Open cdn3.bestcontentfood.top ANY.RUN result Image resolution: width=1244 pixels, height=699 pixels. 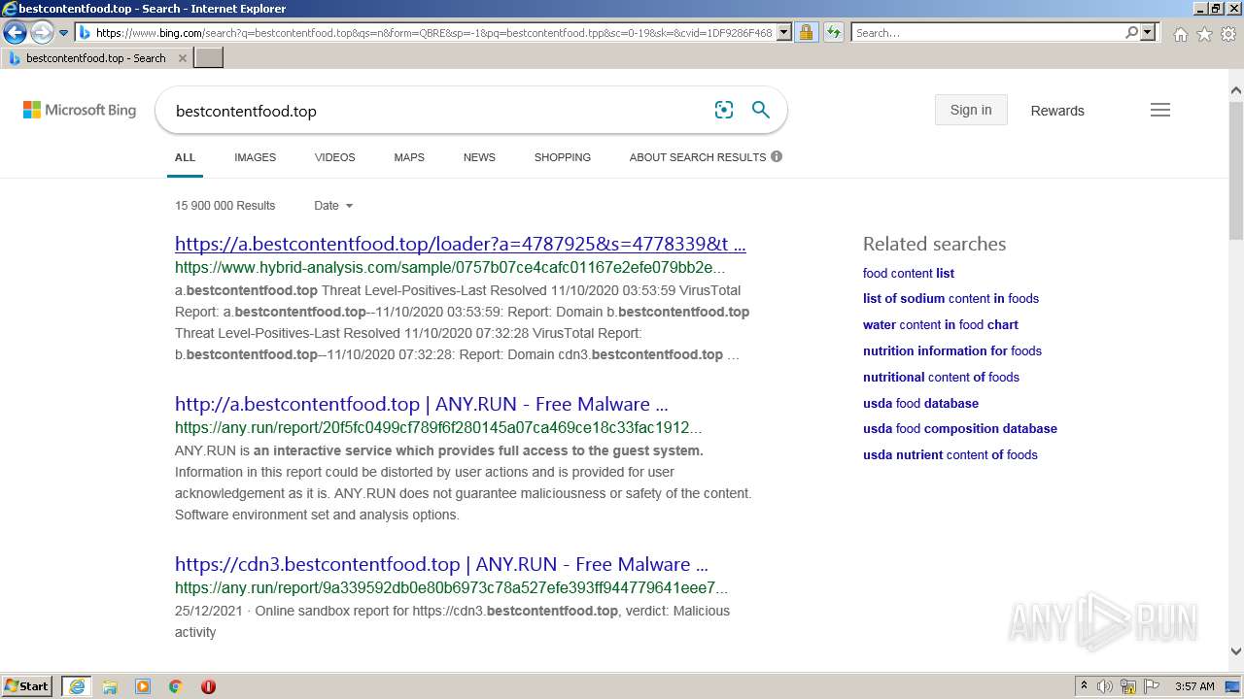[441, 564]
